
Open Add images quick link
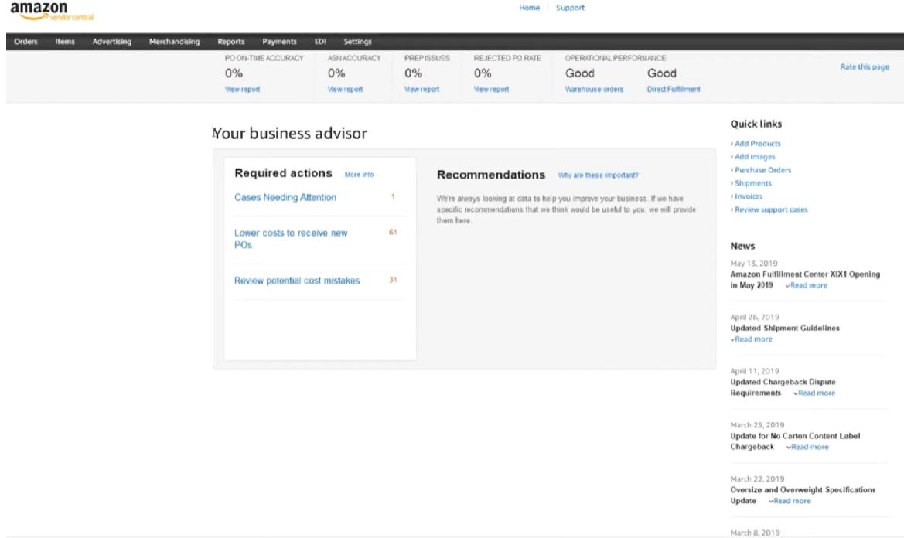pos(755,157)
